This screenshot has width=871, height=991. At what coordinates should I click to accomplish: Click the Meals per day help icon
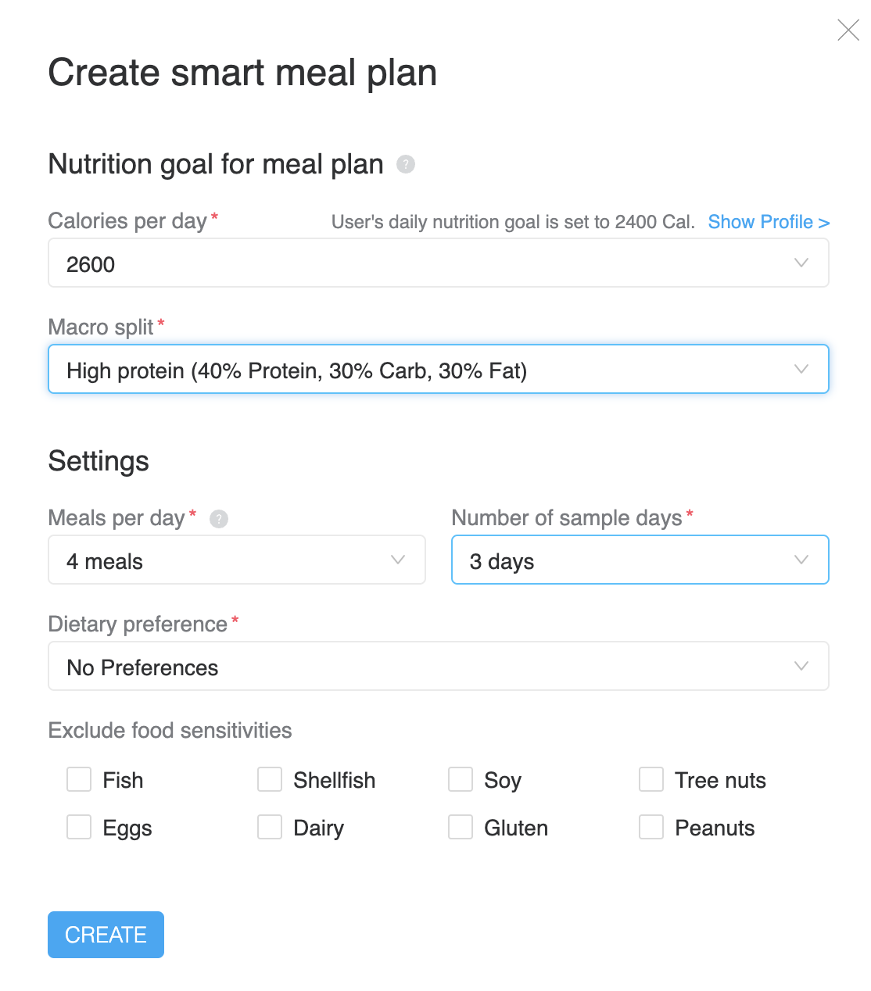click(219, 519)
